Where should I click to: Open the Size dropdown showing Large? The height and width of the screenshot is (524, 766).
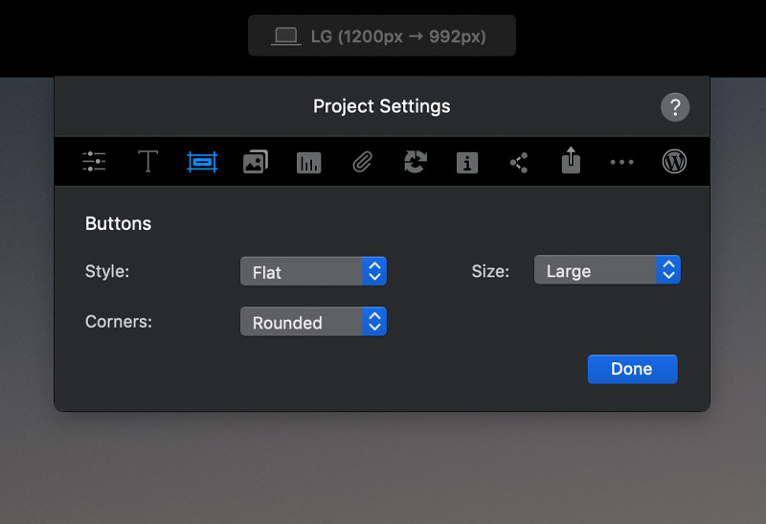pos(607,269)
